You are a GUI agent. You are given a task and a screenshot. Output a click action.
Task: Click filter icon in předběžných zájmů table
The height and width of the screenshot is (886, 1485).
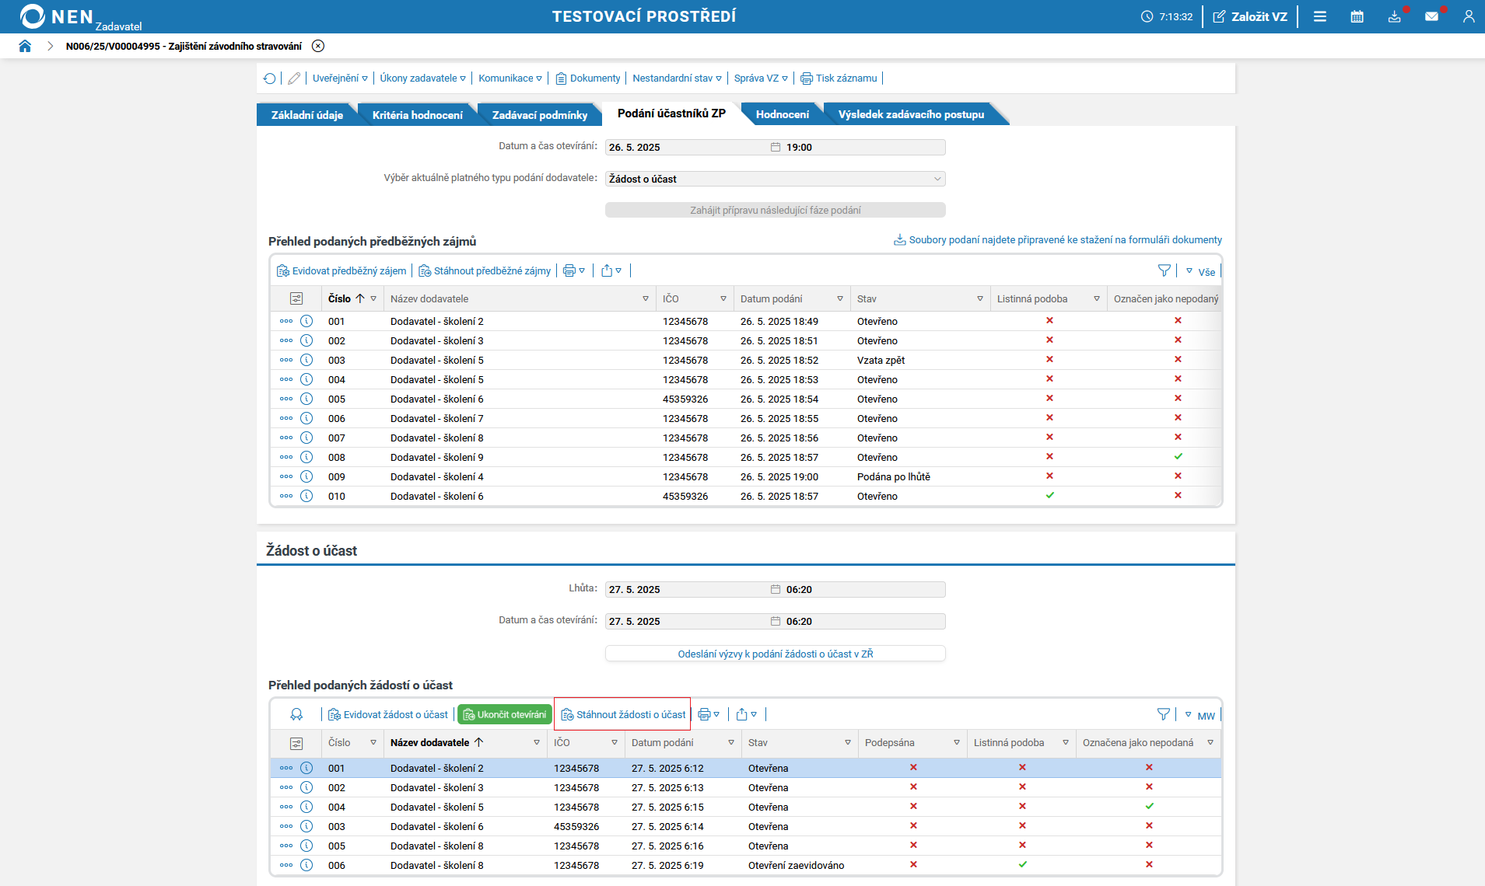pos(1164,270)
